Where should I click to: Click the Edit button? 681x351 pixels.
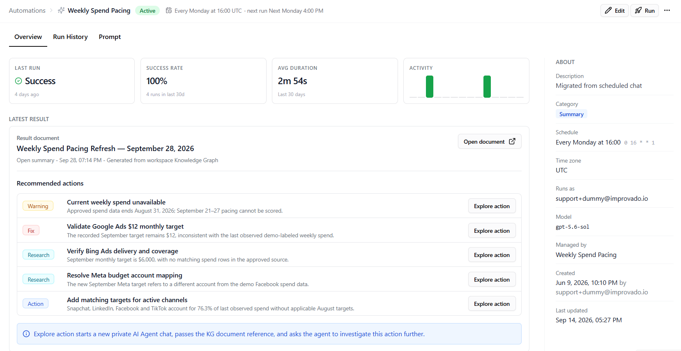coord(614,11)
